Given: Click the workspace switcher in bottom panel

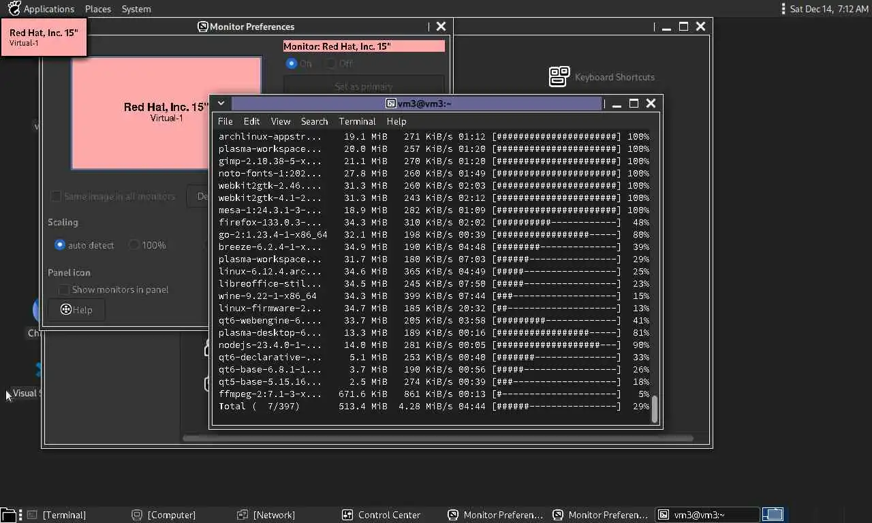Looking at the screenshot, I should pos(773,515).
